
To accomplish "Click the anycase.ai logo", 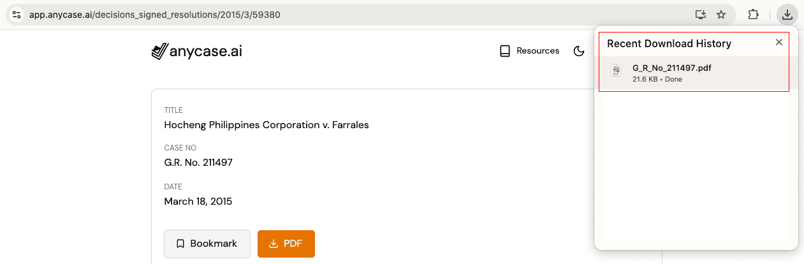I will (x=196, y=51).
